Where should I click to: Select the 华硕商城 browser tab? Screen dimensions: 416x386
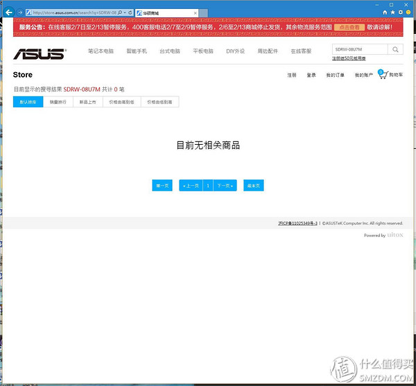coord(166,13)
